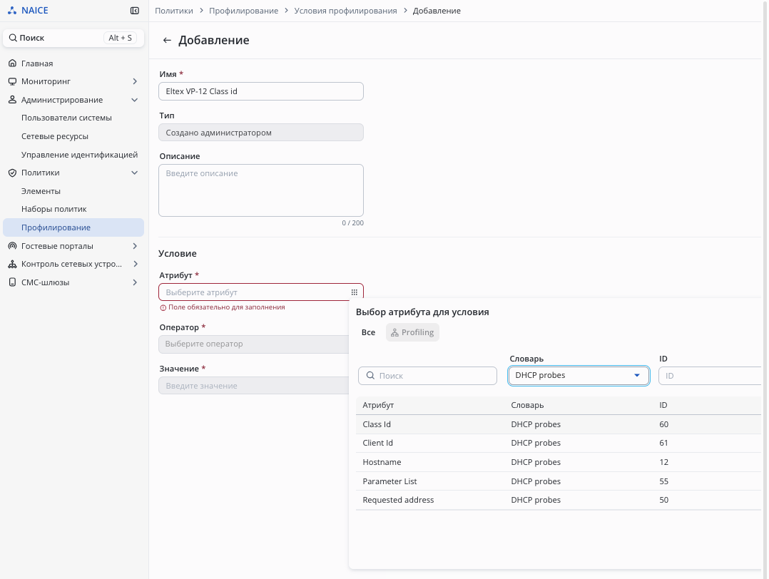Collapse the sidebar with the panel icon

[135, 11]
